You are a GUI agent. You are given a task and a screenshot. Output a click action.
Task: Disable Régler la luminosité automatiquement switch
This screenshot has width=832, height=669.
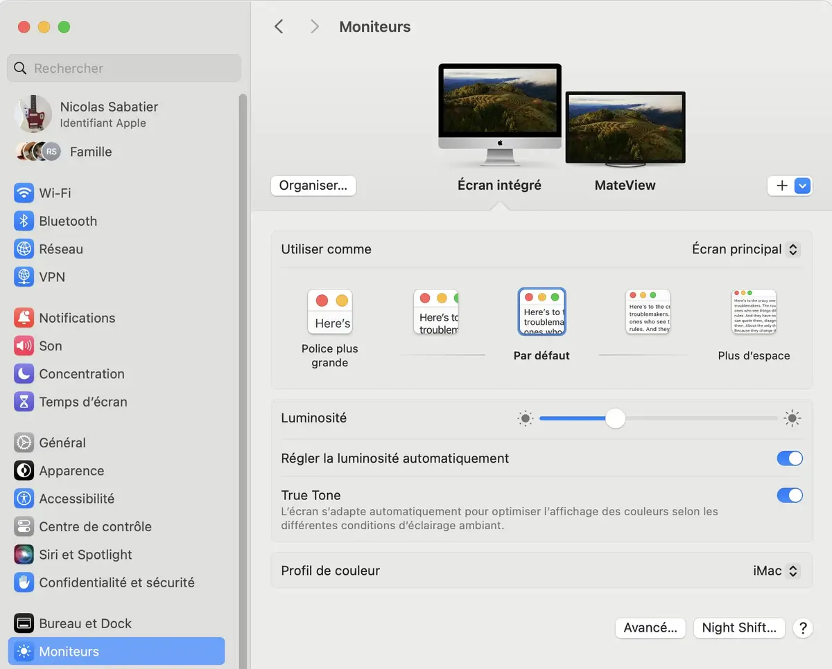789,458
